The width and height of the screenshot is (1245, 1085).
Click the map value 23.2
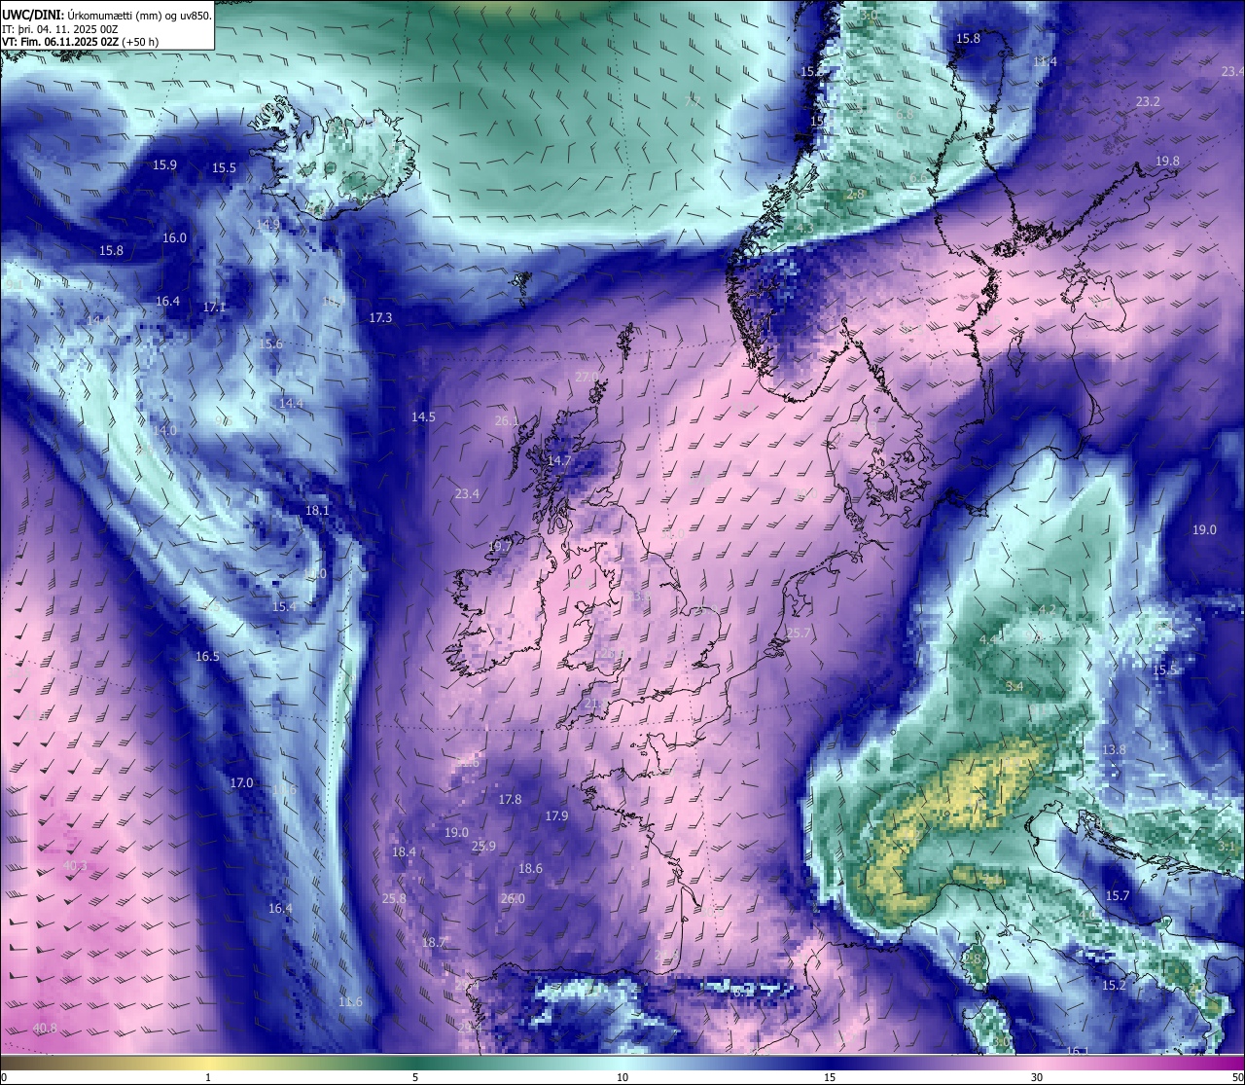point(1148,101)
